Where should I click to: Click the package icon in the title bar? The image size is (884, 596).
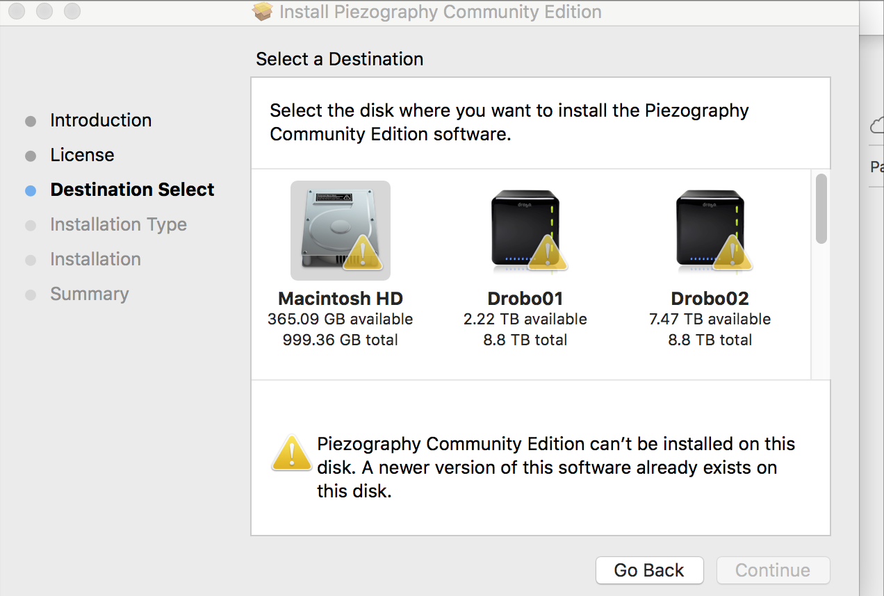point(262,12)
